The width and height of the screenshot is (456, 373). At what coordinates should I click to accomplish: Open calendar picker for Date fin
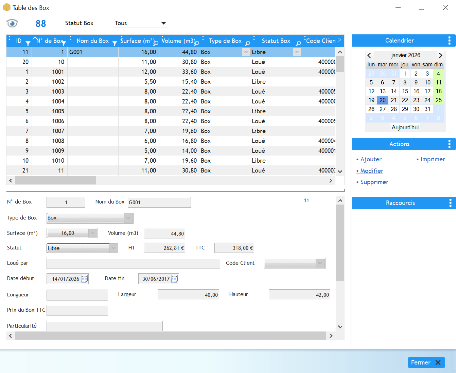175,279
